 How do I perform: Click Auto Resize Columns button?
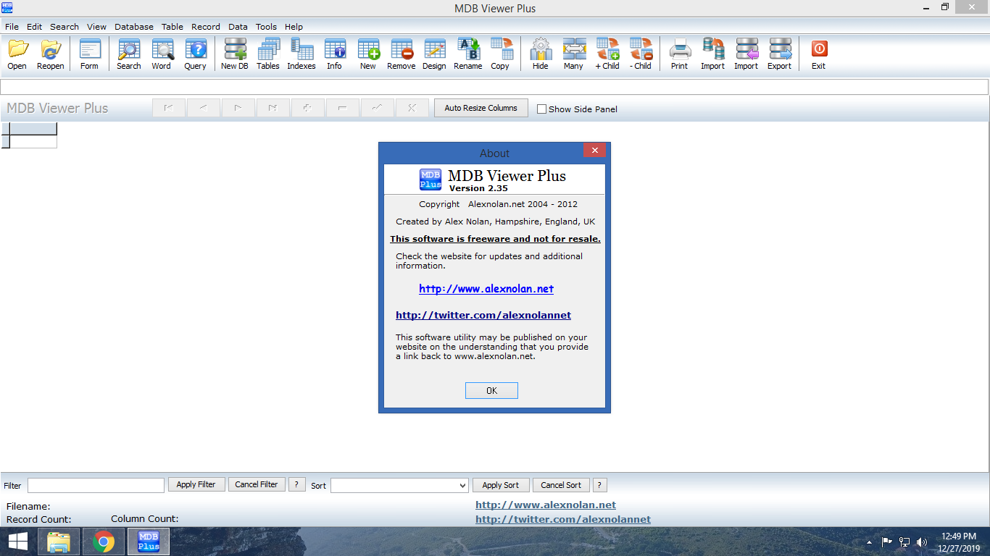tap(481, 108)
